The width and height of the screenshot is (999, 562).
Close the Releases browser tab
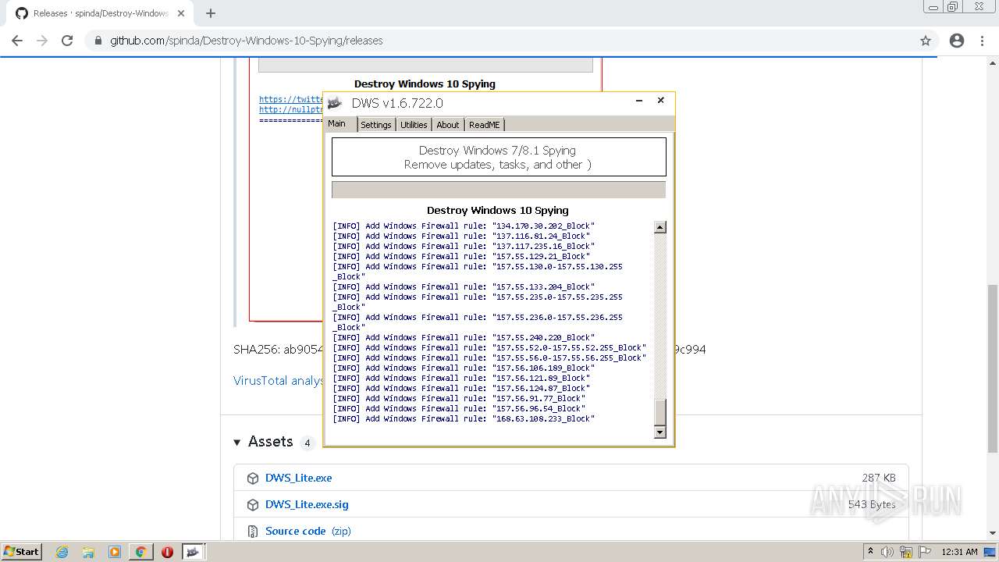click(x=181, y=13)
